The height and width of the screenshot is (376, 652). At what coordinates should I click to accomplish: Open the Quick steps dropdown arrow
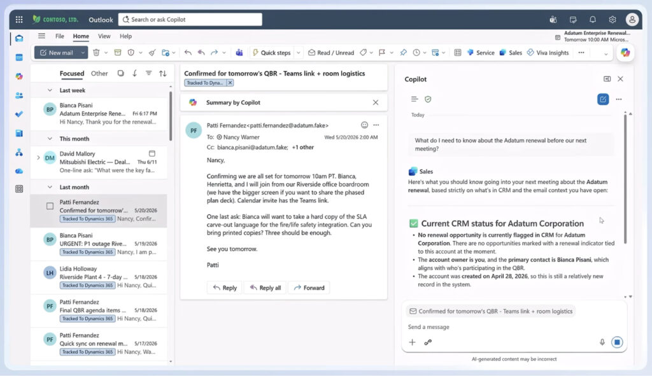pos(298,53)
